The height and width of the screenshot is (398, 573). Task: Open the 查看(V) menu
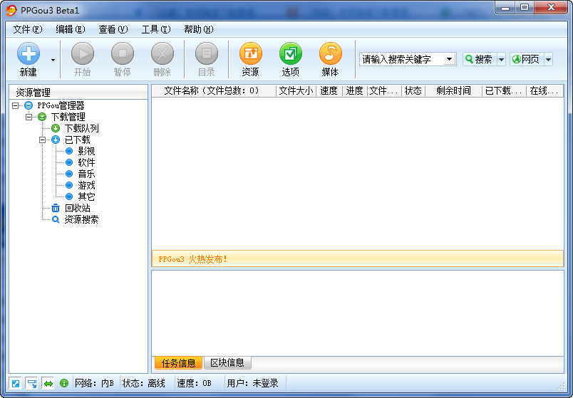[113, 29]
